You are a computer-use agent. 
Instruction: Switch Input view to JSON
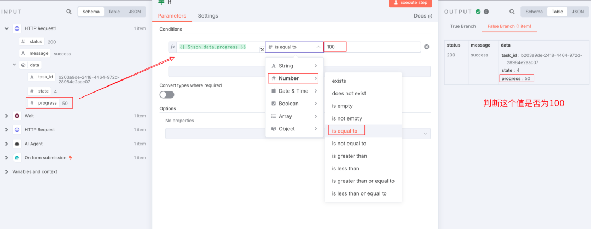[x=135, y=12]
